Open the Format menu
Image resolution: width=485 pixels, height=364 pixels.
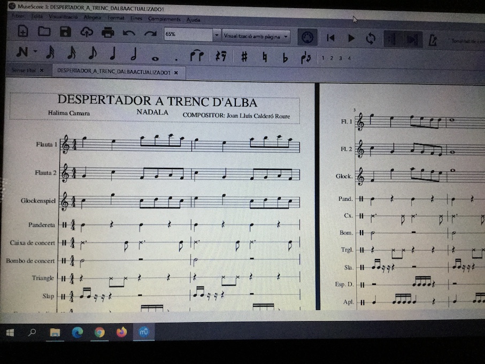point(116,18)
